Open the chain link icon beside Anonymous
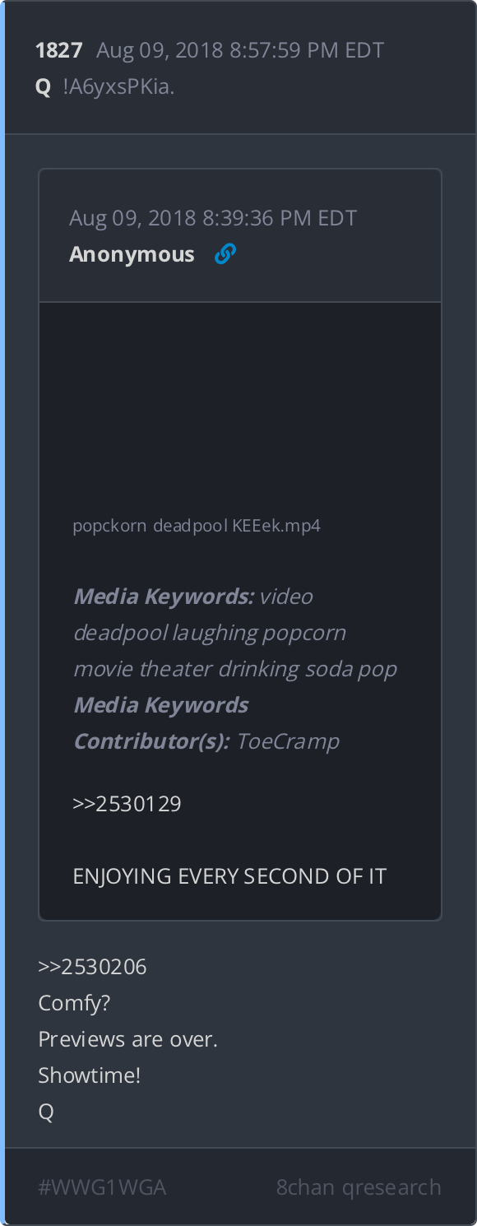Screen dimensions: 477x1226 [x=225, y=254]
